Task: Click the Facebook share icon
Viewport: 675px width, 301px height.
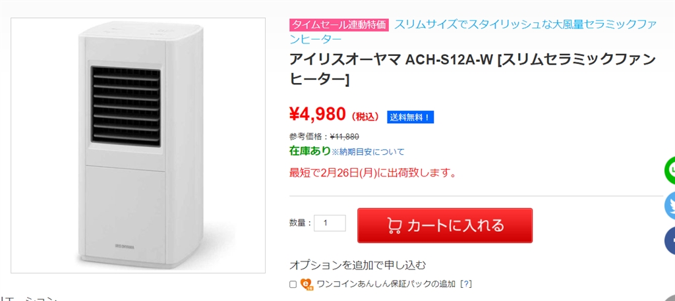Action: point(670,240)
